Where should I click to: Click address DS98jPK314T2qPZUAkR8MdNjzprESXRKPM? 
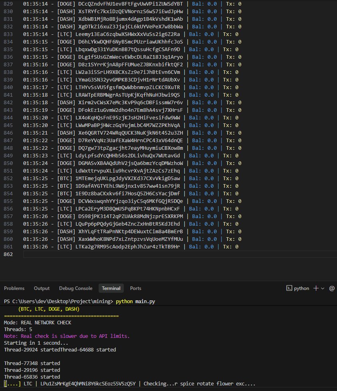[131, 216]
